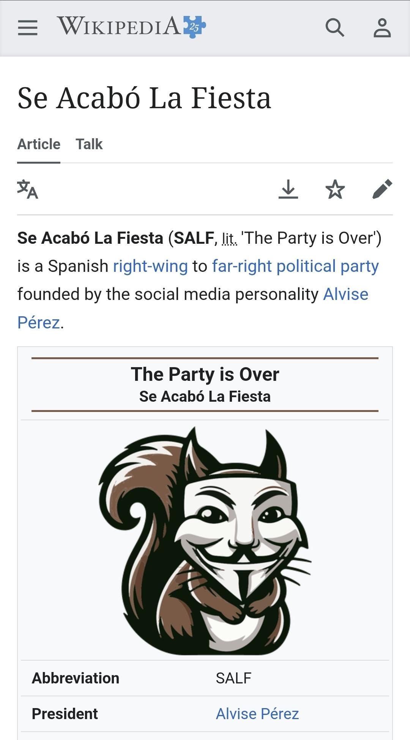The image size is (410, 740).
Task: Go to the Wikipedia wordmark home
Action: point(120,26)
